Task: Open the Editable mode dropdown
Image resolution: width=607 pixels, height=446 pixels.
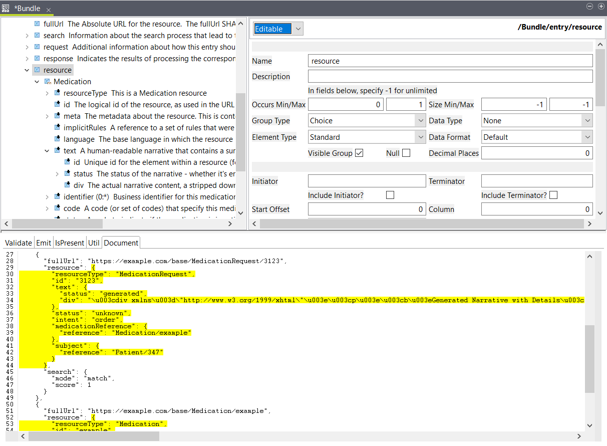Action: [x=298, y=29]
